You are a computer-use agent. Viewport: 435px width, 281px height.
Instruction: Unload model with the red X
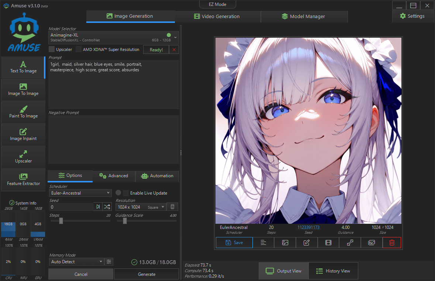[174, 50]
